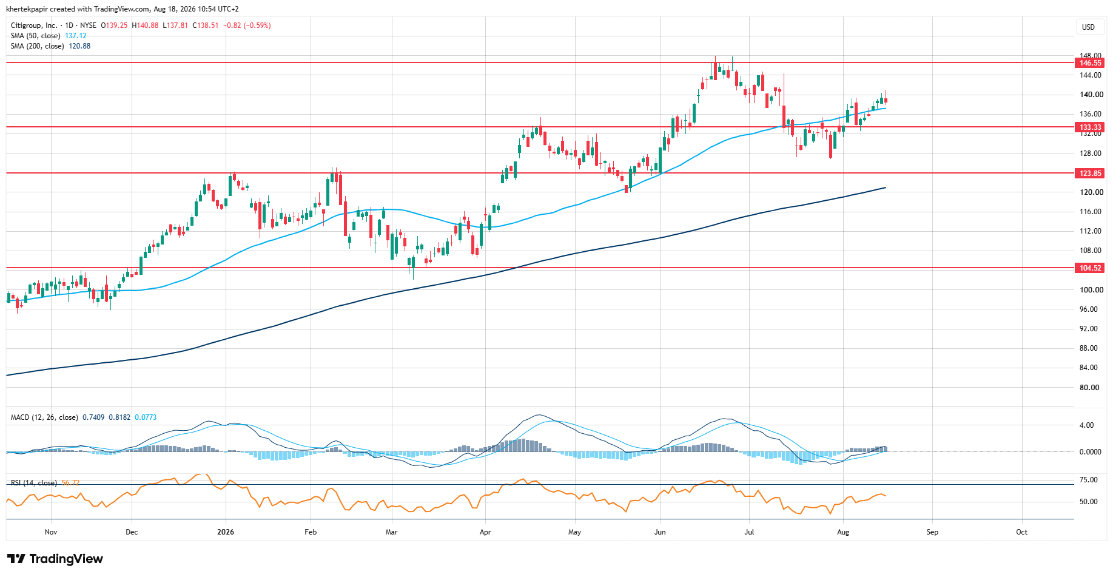Click the 0.0000 MACD axis tick
The width and height of the screenshot is (1113, 577).
pos(1090,452)
